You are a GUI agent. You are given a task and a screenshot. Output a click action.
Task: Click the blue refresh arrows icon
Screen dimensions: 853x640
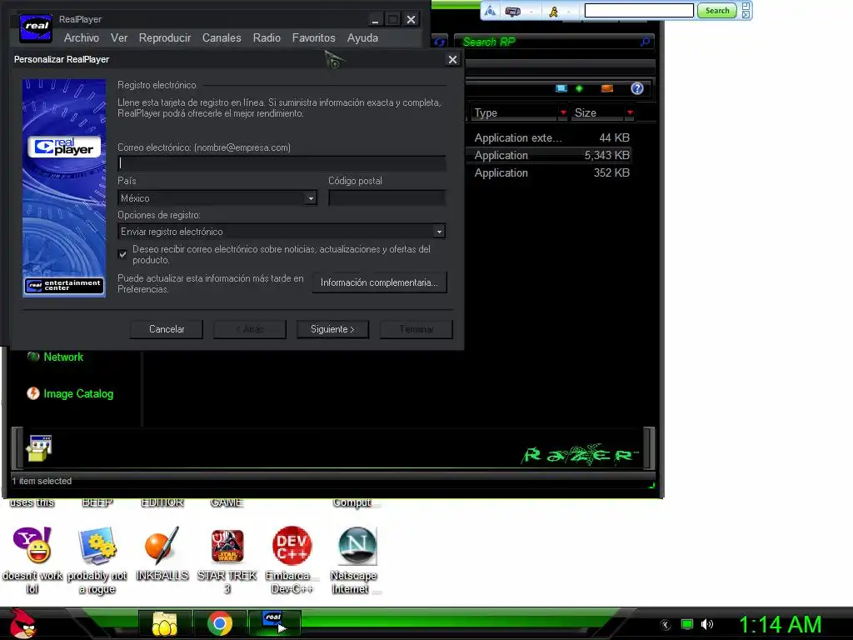click(439, 42)
